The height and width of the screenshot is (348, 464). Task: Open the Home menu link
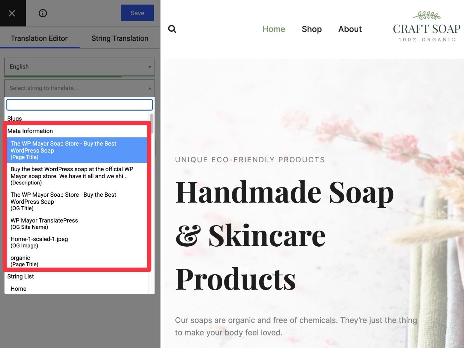pos(274,29)
